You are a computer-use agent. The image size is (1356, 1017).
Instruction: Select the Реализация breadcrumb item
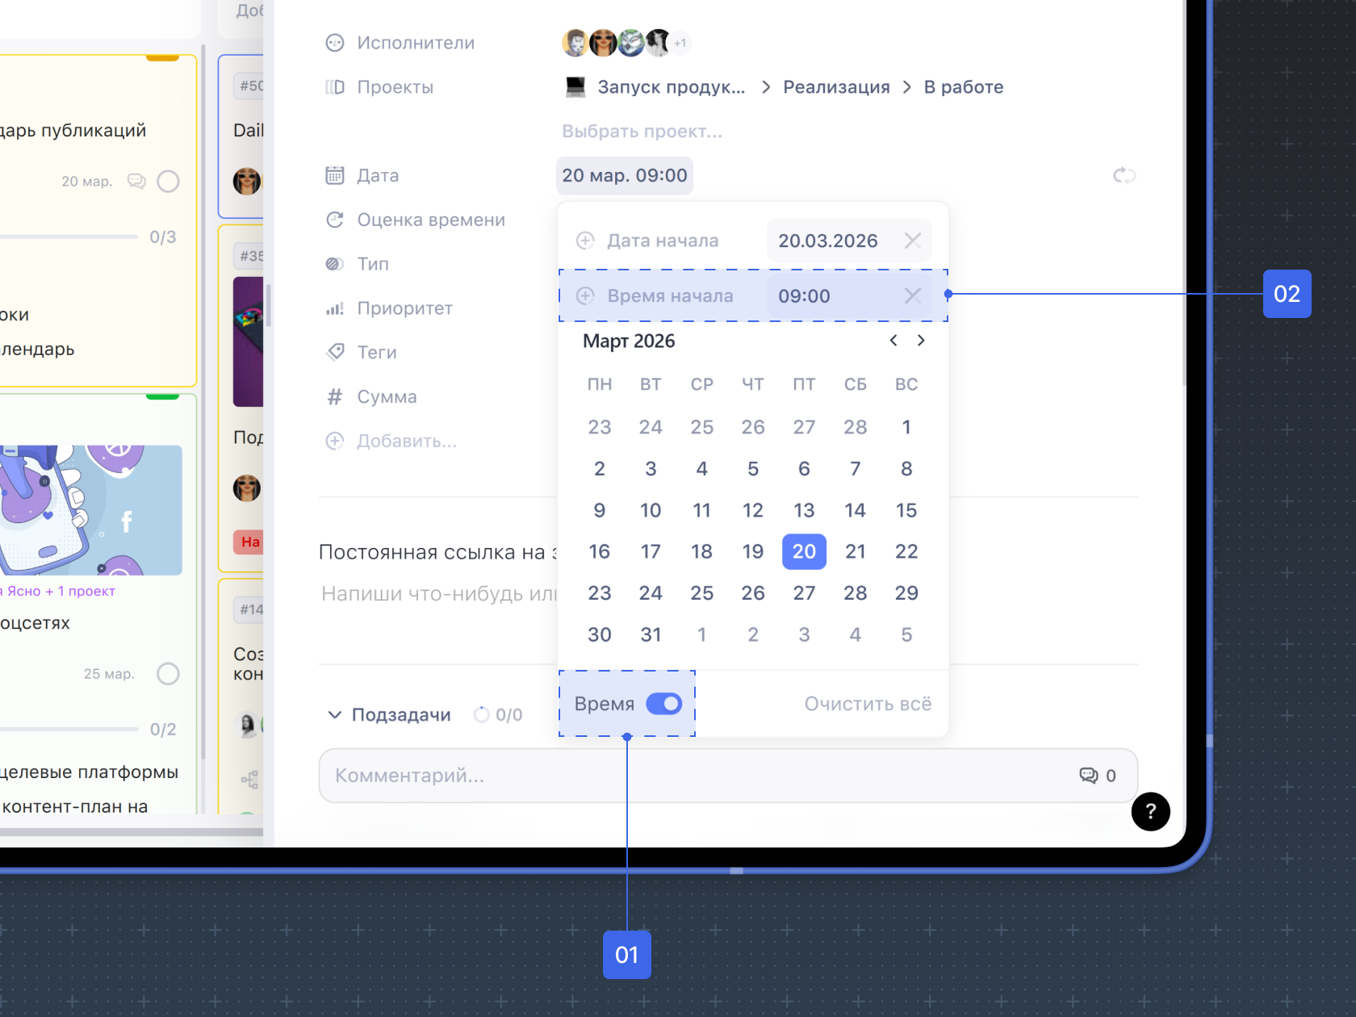[836, 87]
